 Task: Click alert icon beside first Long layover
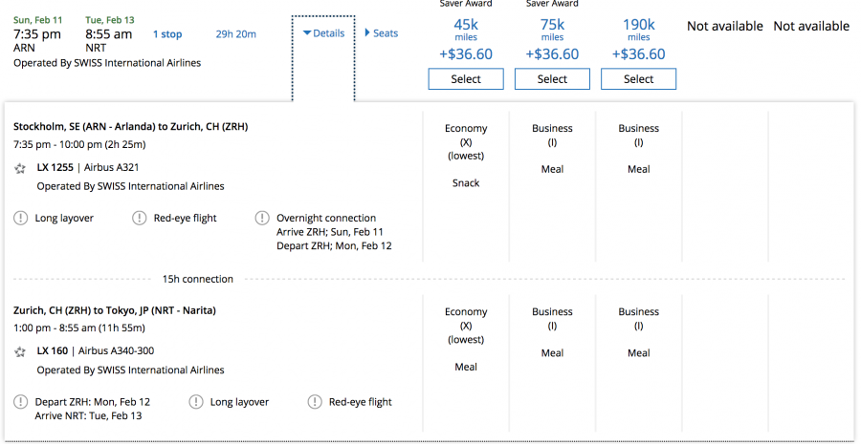(20, 219)
